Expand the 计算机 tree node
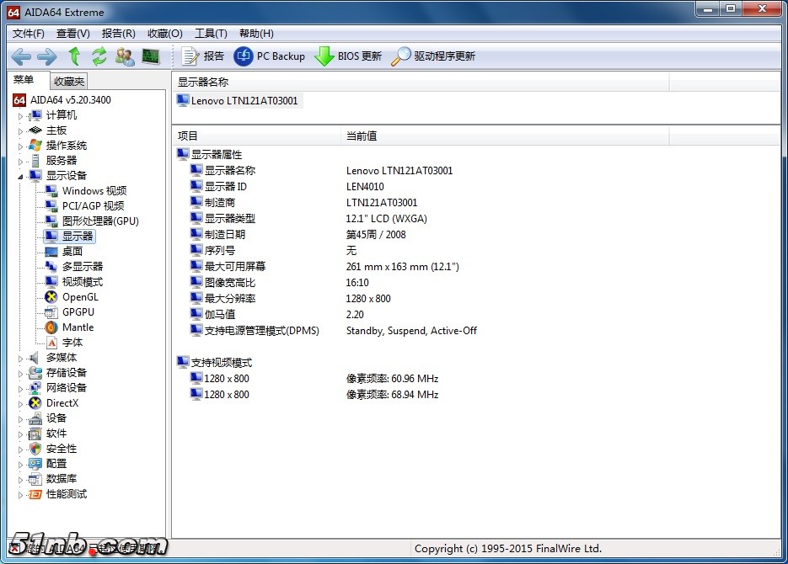This screenshot has width=788, height=564. 21,115
